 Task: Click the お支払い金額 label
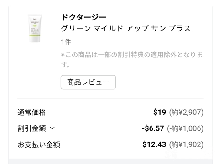coord(39,144)
